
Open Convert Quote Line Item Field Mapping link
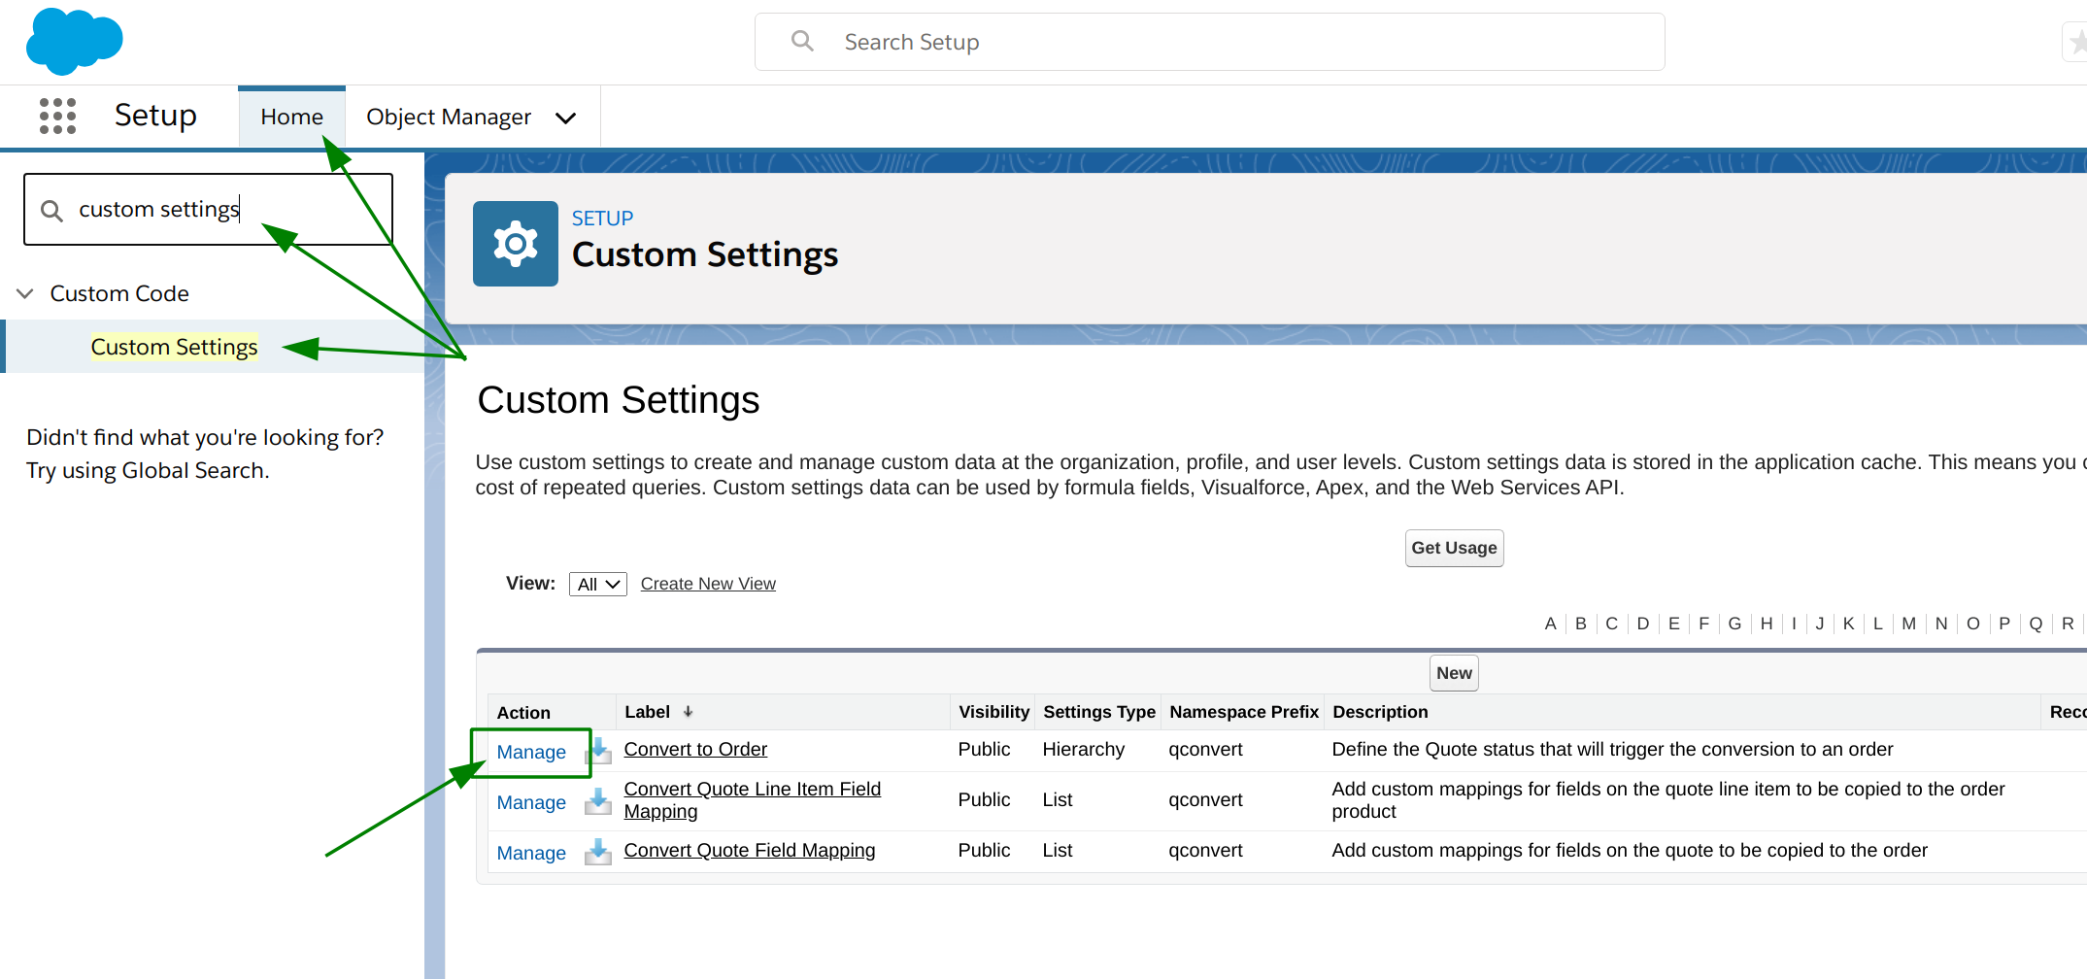click(x=753, y=800)
